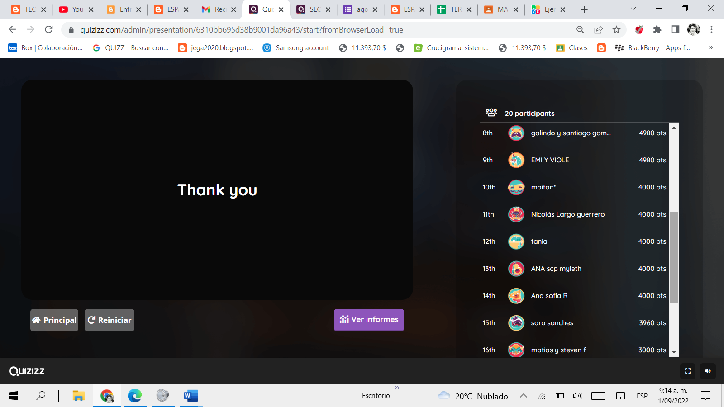Open weather widget 20°C Nublado
Image resolution: width=724 pixels, height=407 pixels.
473,396
